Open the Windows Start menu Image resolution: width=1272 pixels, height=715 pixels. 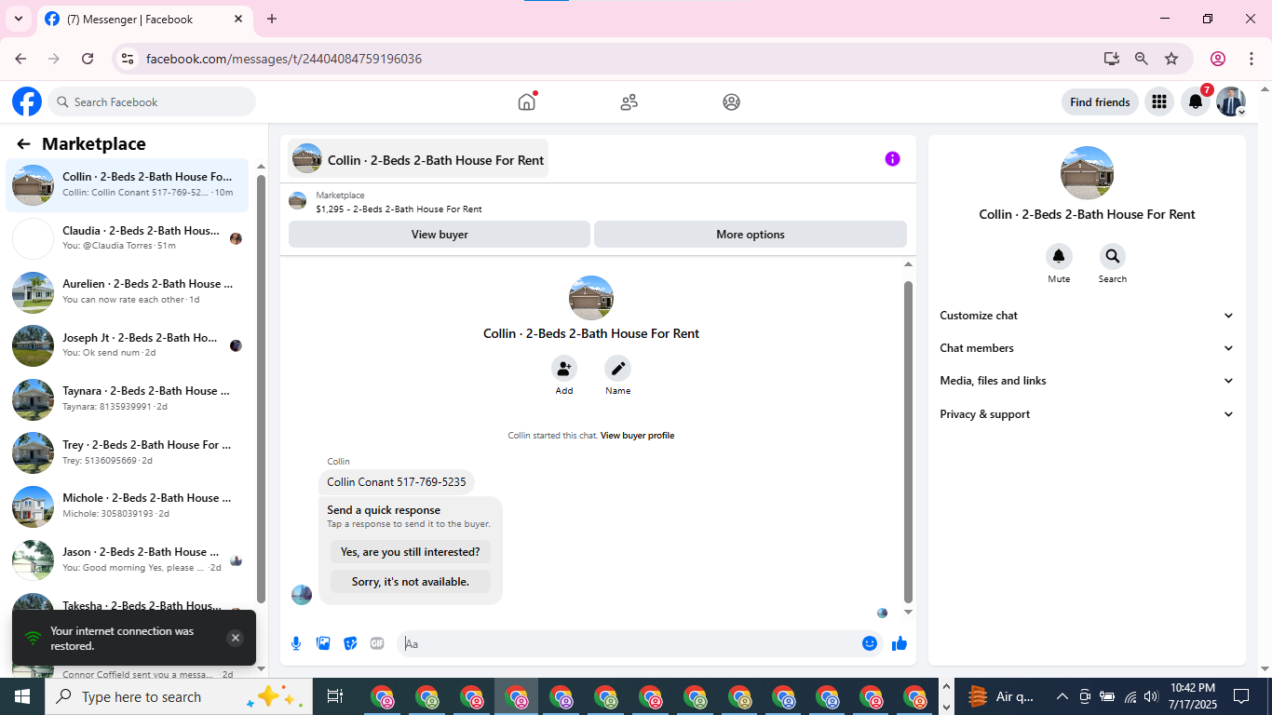coord(22,696)
